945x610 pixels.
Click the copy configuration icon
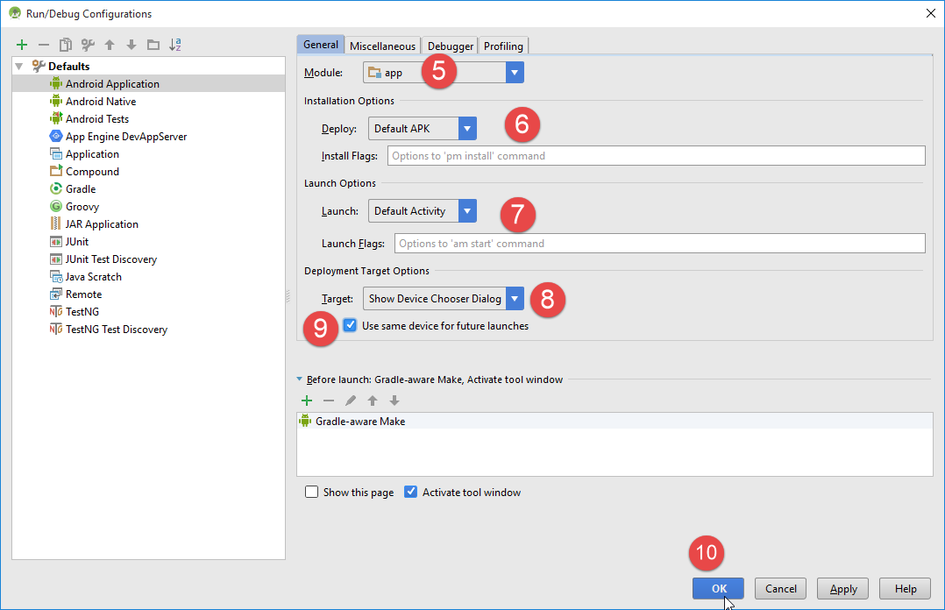pos(66,45)
